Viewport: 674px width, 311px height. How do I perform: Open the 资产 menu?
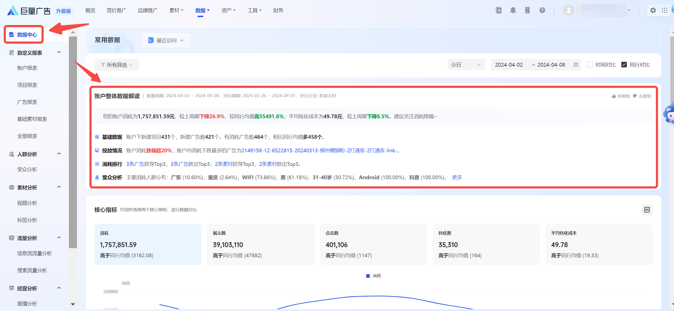click(x=228, y=10)
